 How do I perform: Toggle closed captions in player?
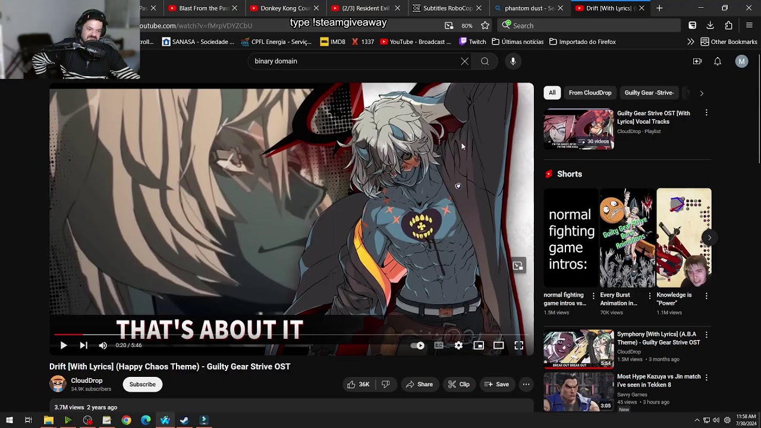[x=439, y=345]
